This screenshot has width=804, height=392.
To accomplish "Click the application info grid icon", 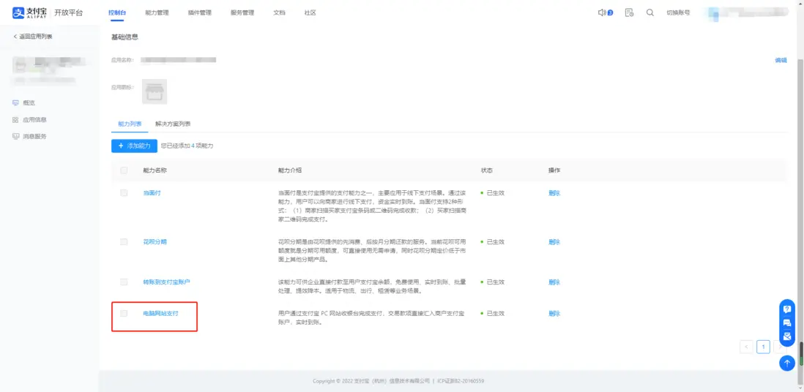I will [15, 120].
